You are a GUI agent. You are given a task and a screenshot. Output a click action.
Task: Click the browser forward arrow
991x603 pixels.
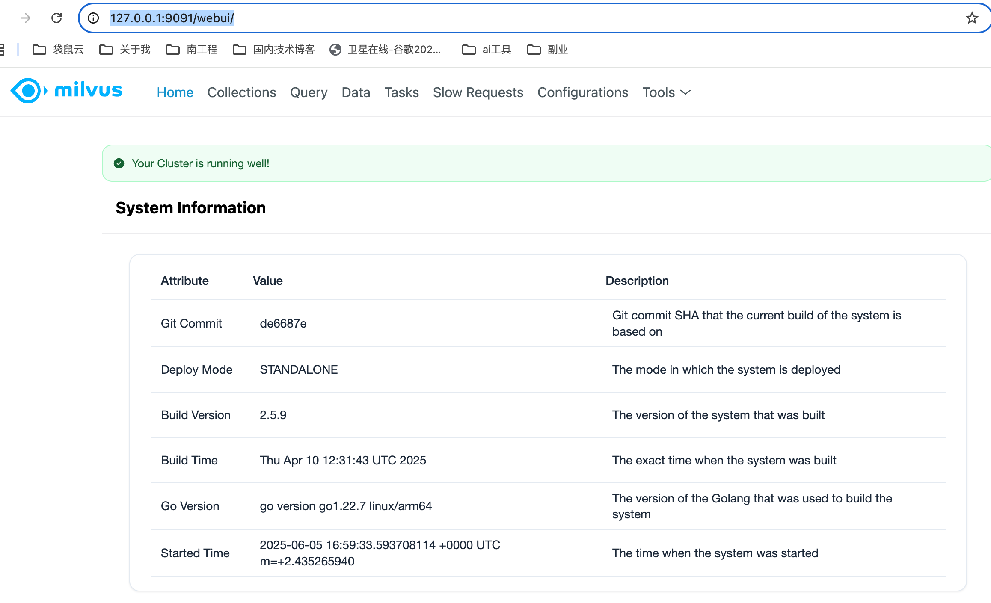[x=26, y=18]
